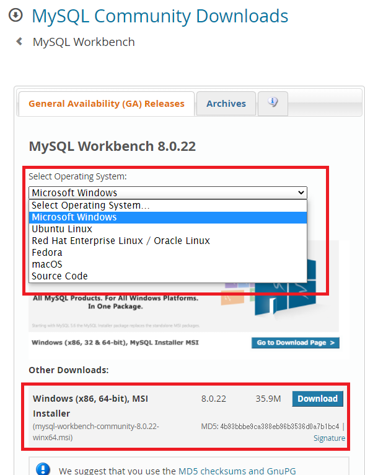Image resolution: width=365 pixels, height=475 pixels.
Task: Collapse the Microsoft Windows operating system dropdown
Action: click(x=168, y=192)
